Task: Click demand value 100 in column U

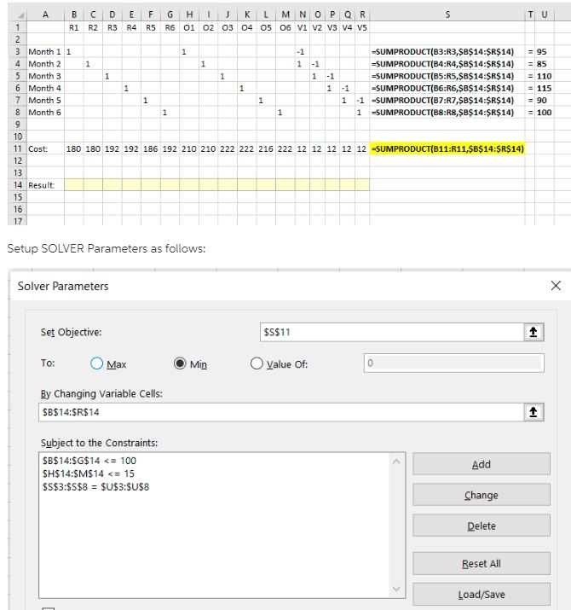Action: 545,112
